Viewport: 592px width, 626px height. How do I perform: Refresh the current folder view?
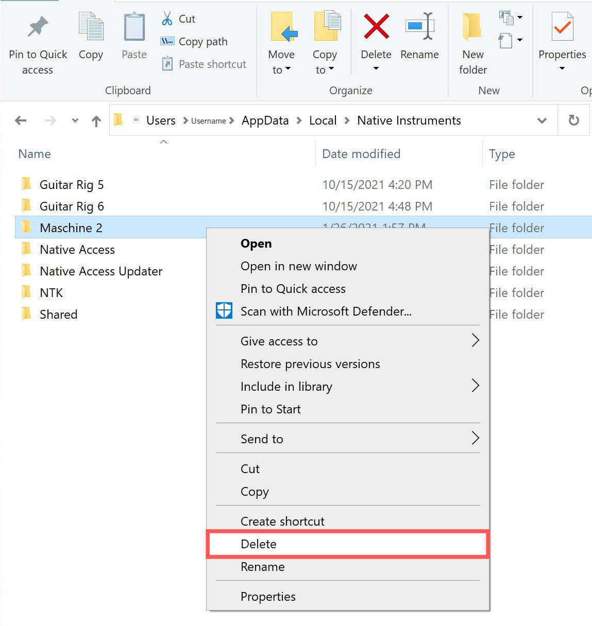coord(573,120)
